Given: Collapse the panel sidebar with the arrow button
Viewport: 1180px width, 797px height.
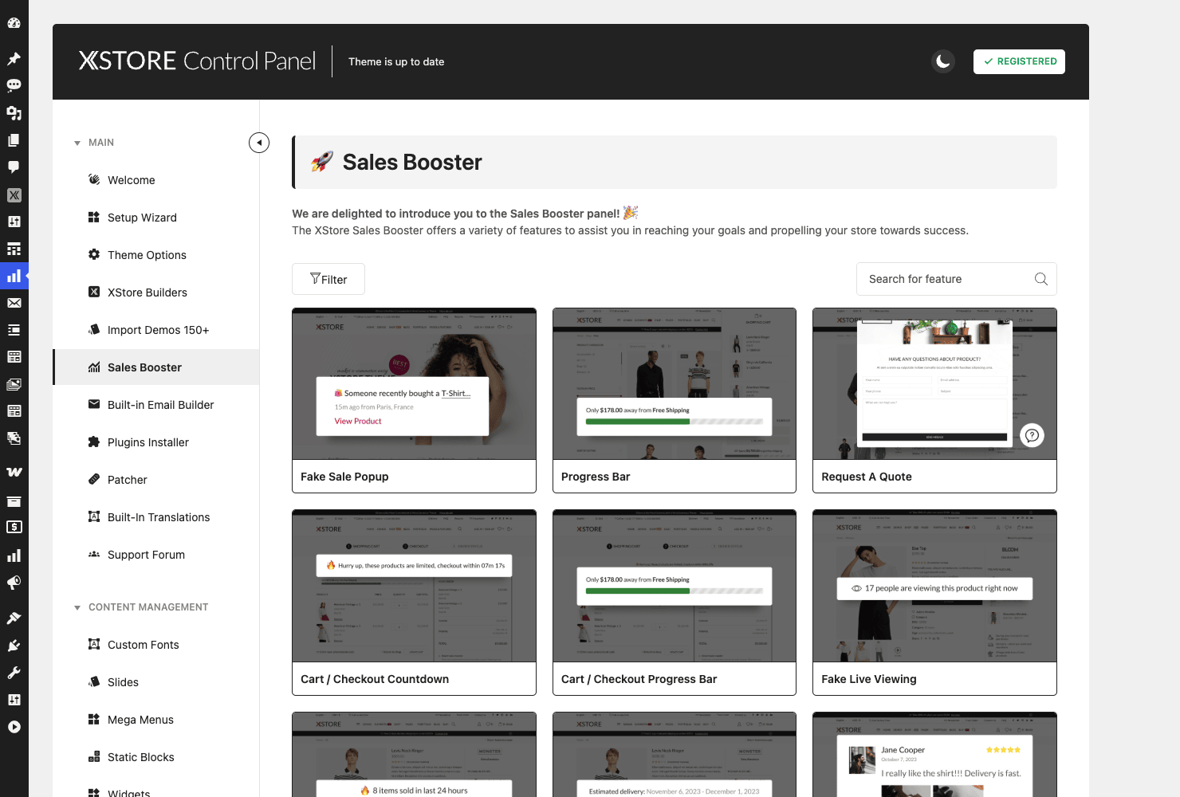Looking at the screenshot, I should pos(259,143).
